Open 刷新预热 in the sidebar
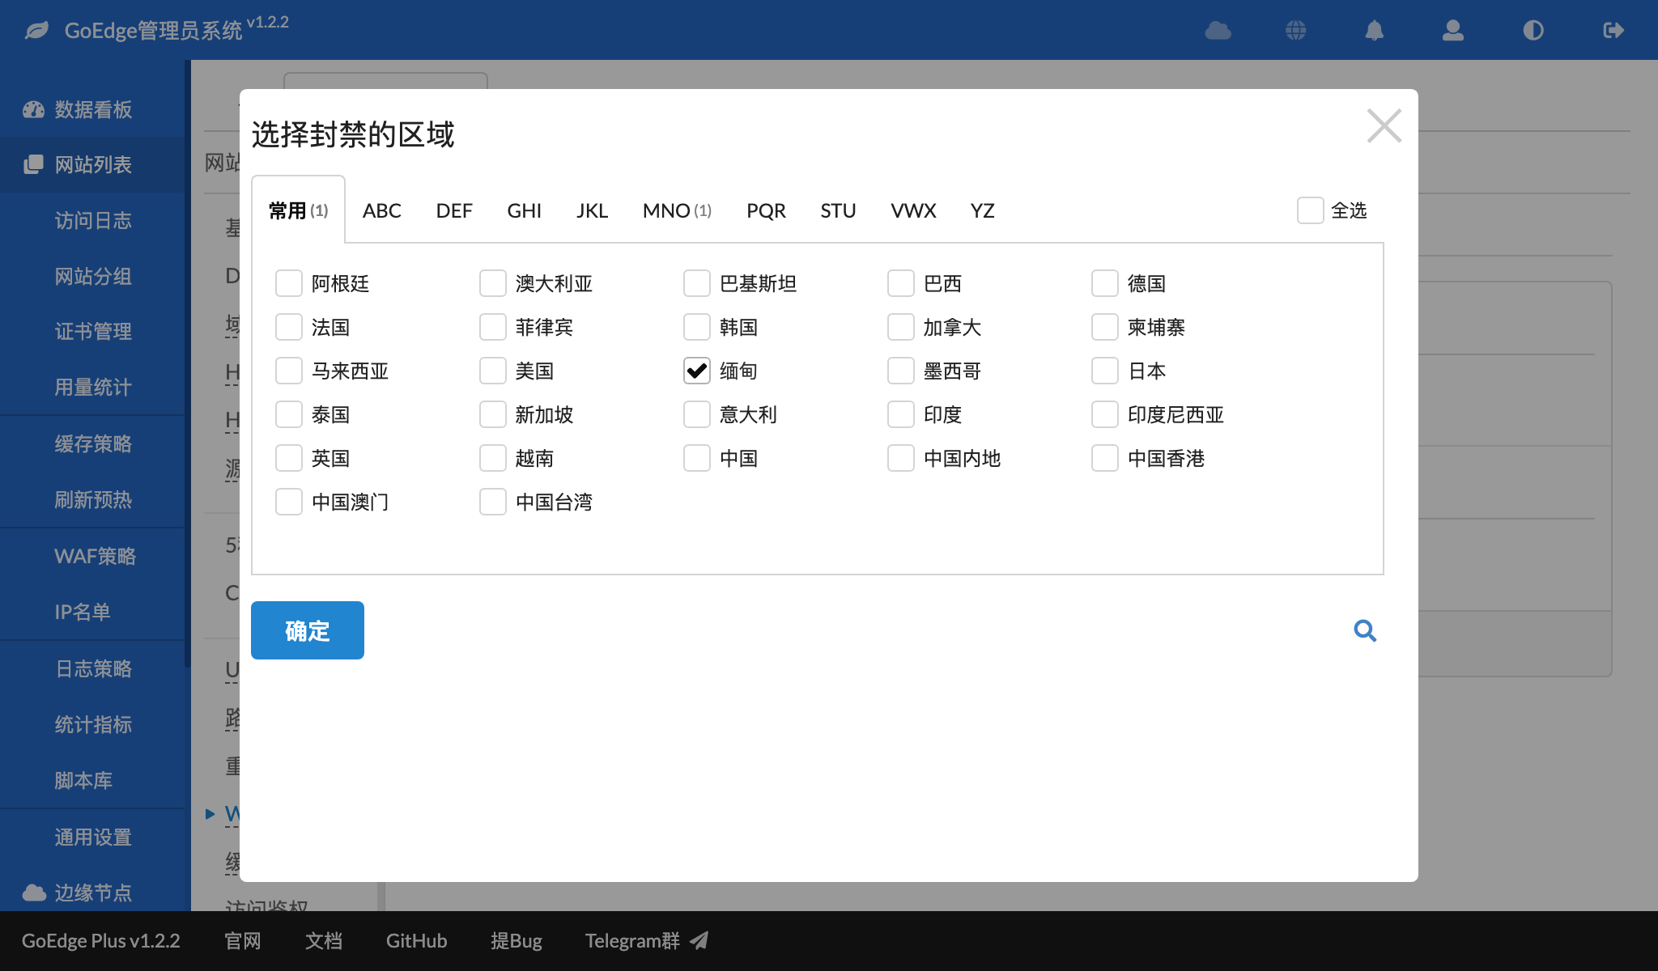The height and width of the screenshot is (971, 1658). coord(93,500)
